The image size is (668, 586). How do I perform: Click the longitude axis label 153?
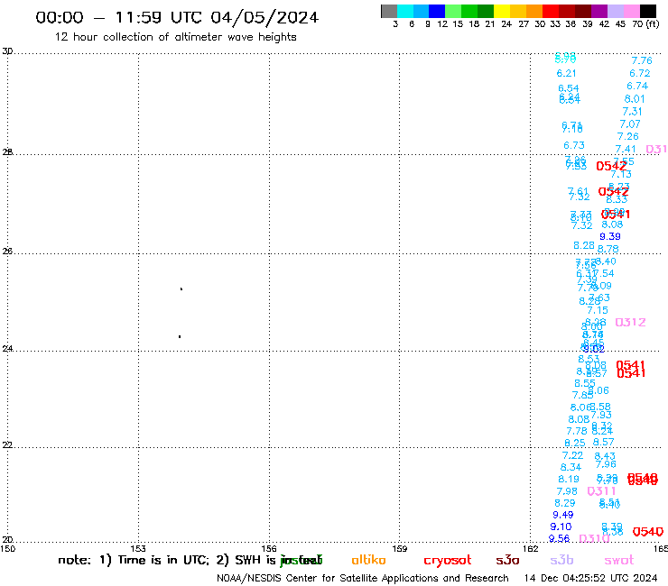[x=138, y=548]
